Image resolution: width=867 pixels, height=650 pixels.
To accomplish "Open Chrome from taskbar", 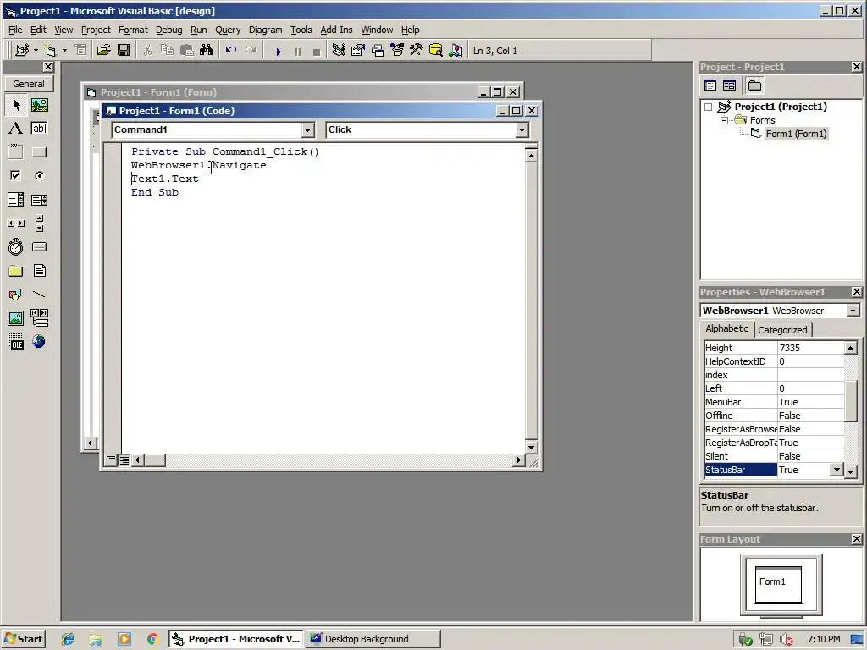I will [x=153, y=639].
